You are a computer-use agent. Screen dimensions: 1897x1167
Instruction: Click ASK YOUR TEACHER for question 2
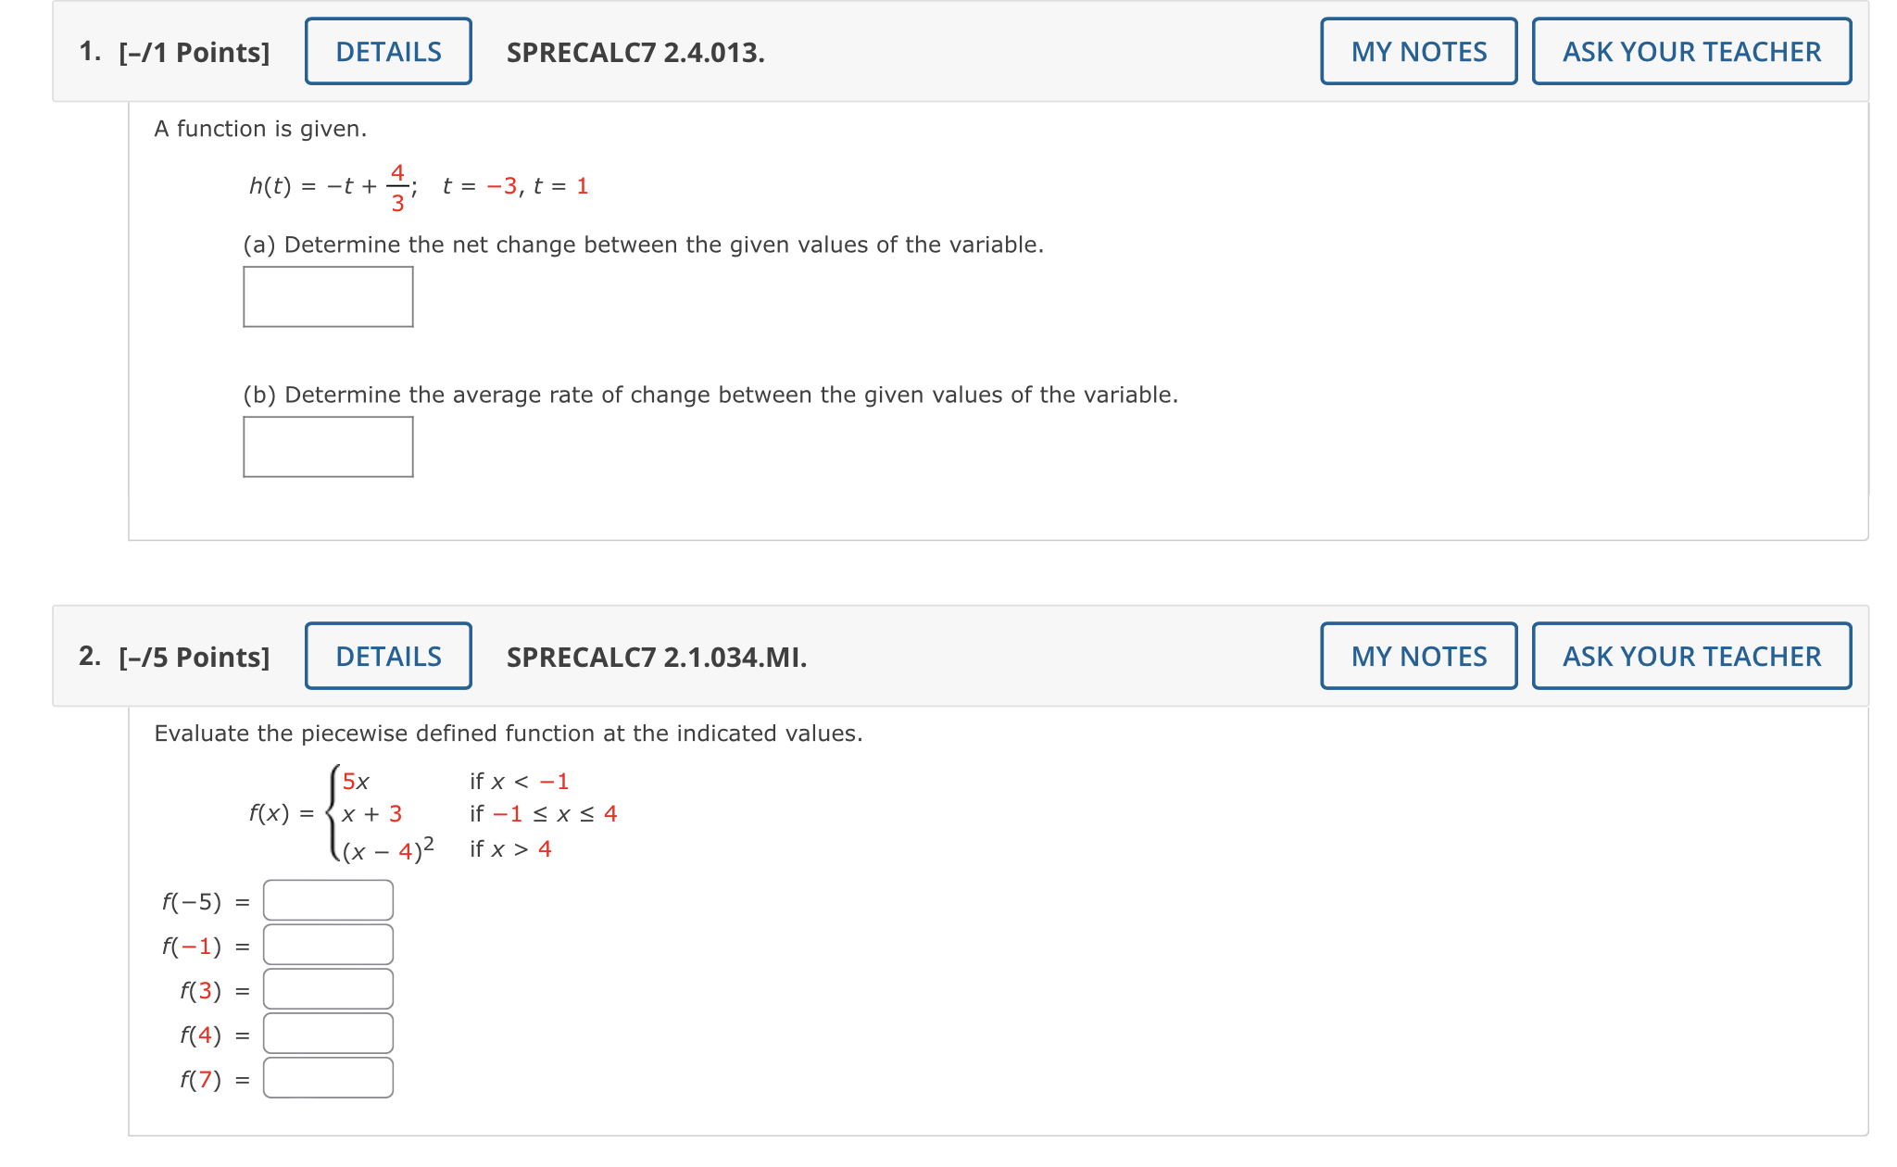click(x=1691, y=656)
